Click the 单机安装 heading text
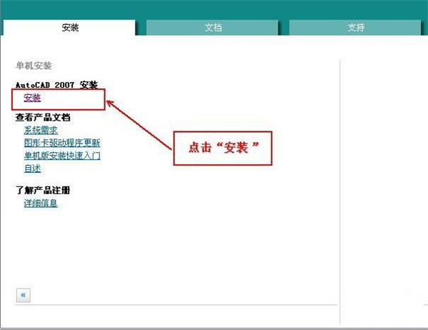Viewport: 428px width, 330px height. 34,66
